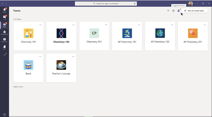Open the manage teams gear icon
Image resolution: width=212 pixels, height=117 pixels.
[173, 11]
